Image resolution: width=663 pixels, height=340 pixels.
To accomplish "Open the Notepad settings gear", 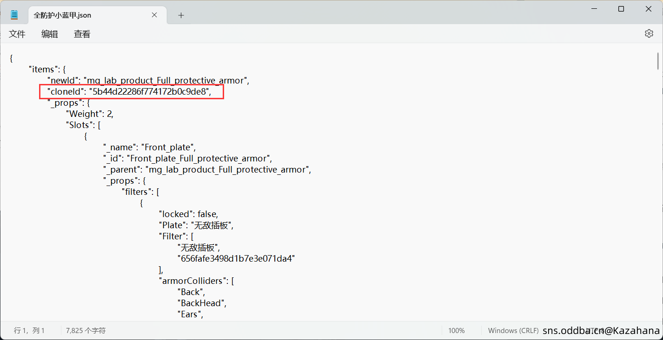I will (649, 34).
